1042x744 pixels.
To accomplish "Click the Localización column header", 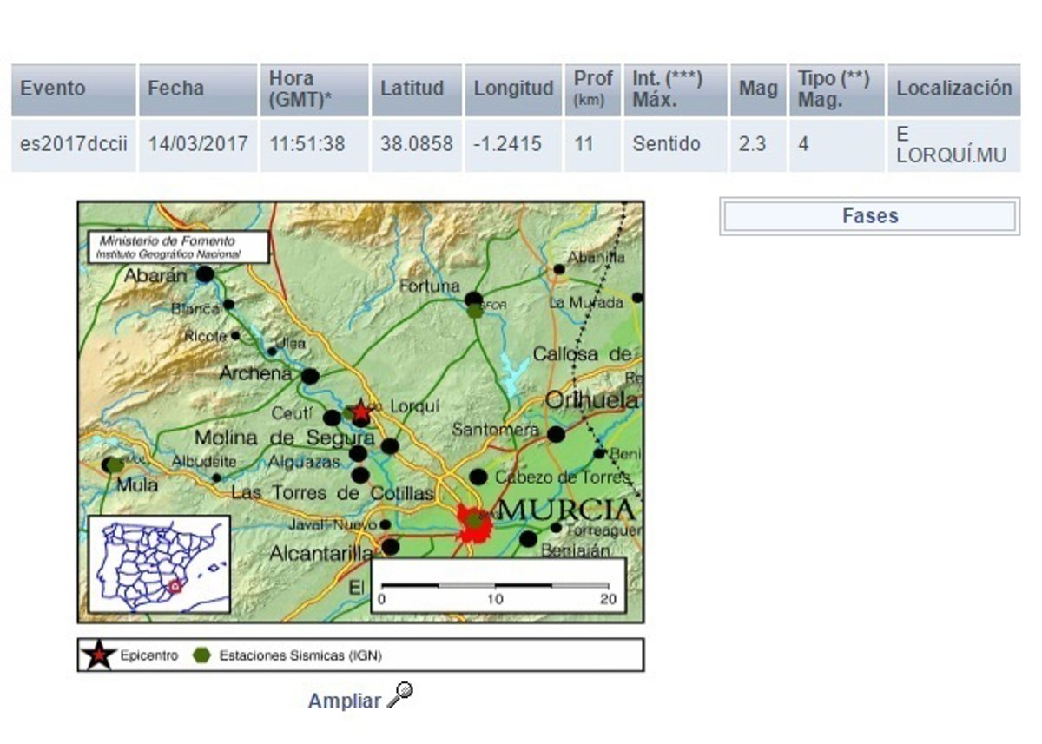I will point(953,89).
